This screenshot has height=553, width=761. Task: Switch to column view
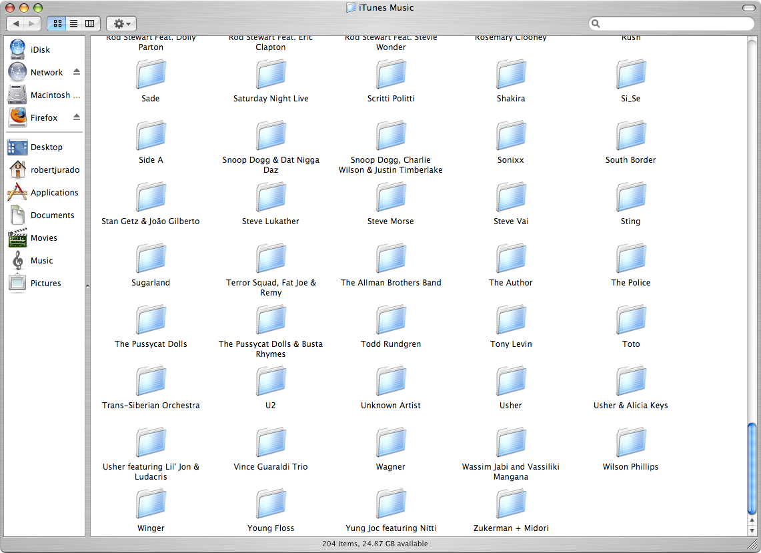click(x=90, y=23)
